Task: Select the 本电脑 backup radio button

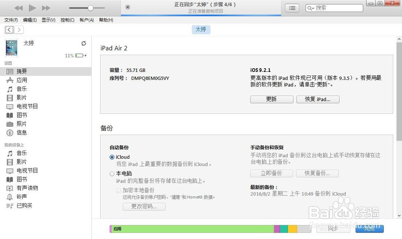Action: pyautogui.click(x=112, y=174)
